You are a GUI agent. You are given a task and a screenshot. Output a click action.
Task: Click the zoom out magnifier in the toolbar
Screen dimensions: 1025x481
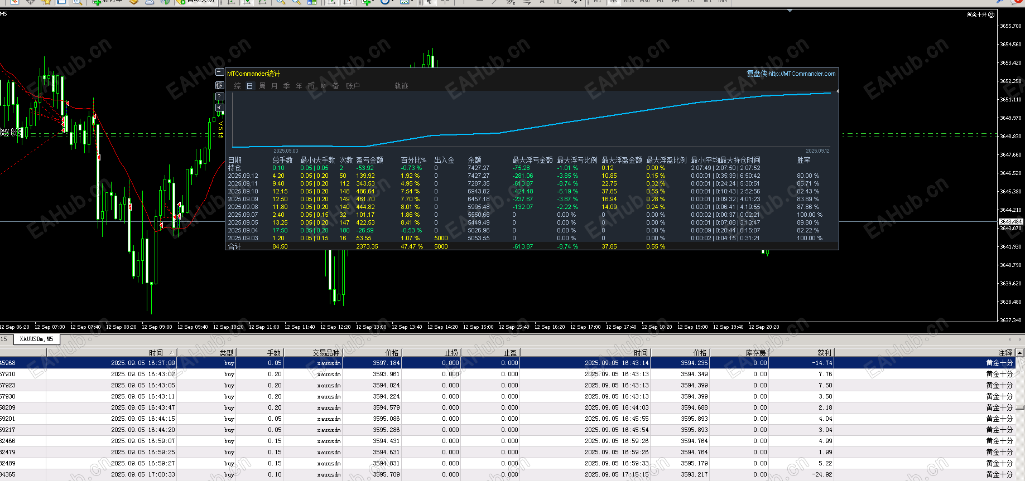(x=296, y=2)
